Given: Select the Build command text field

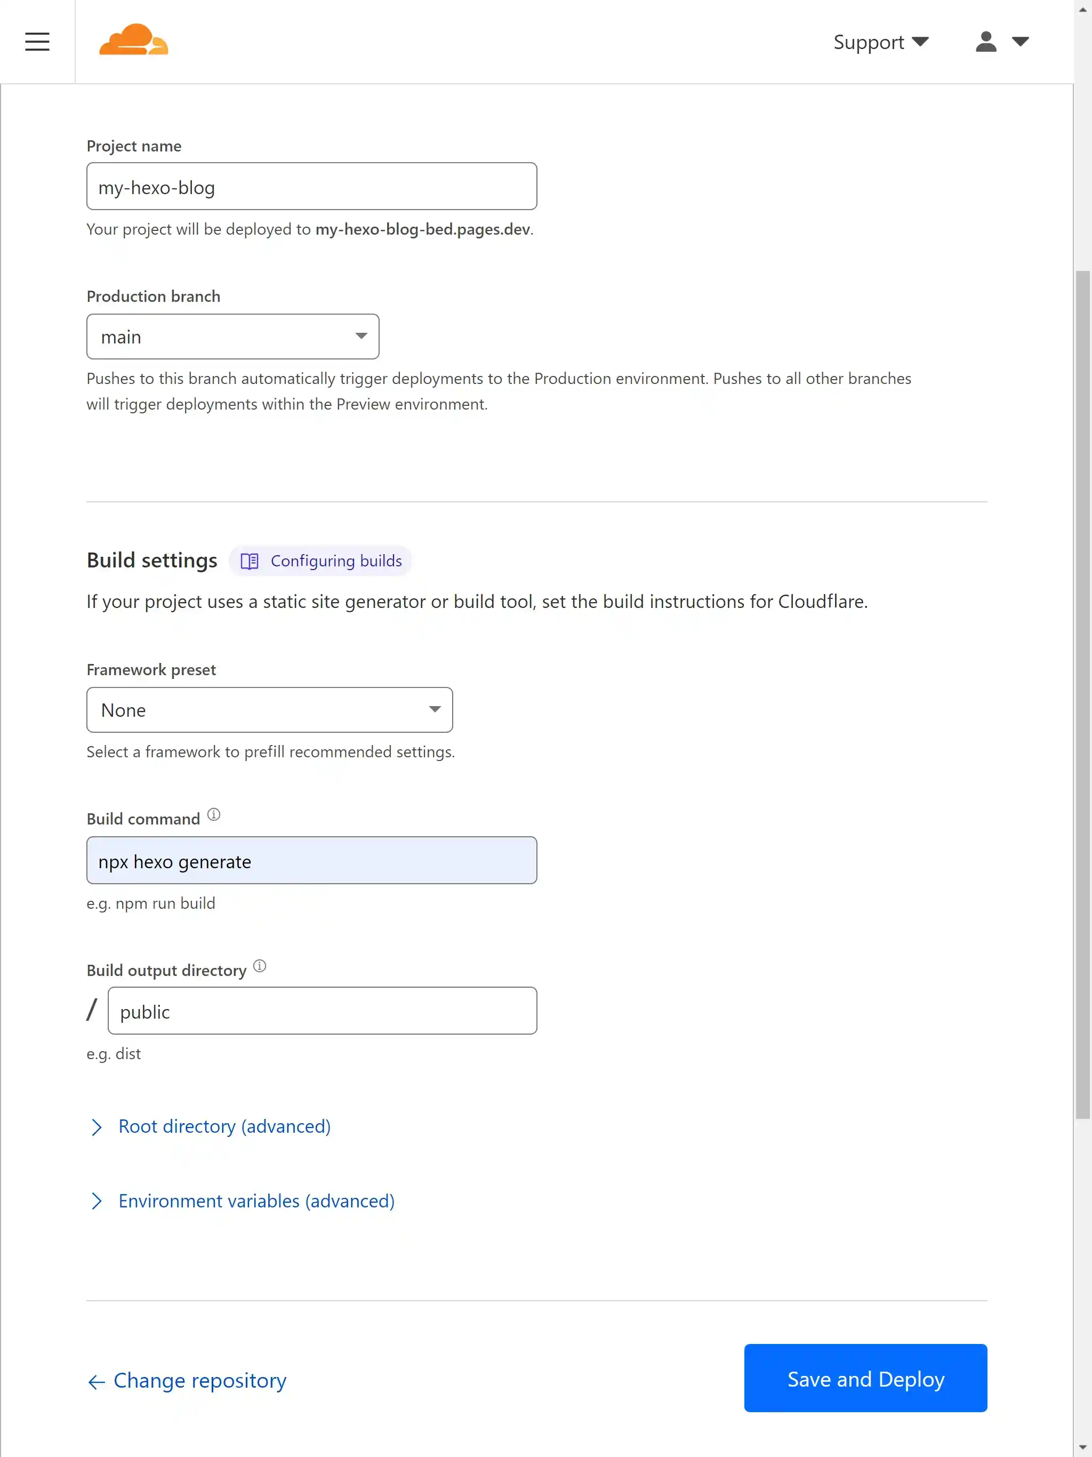Looking at the screenshot, I should 311,860.
